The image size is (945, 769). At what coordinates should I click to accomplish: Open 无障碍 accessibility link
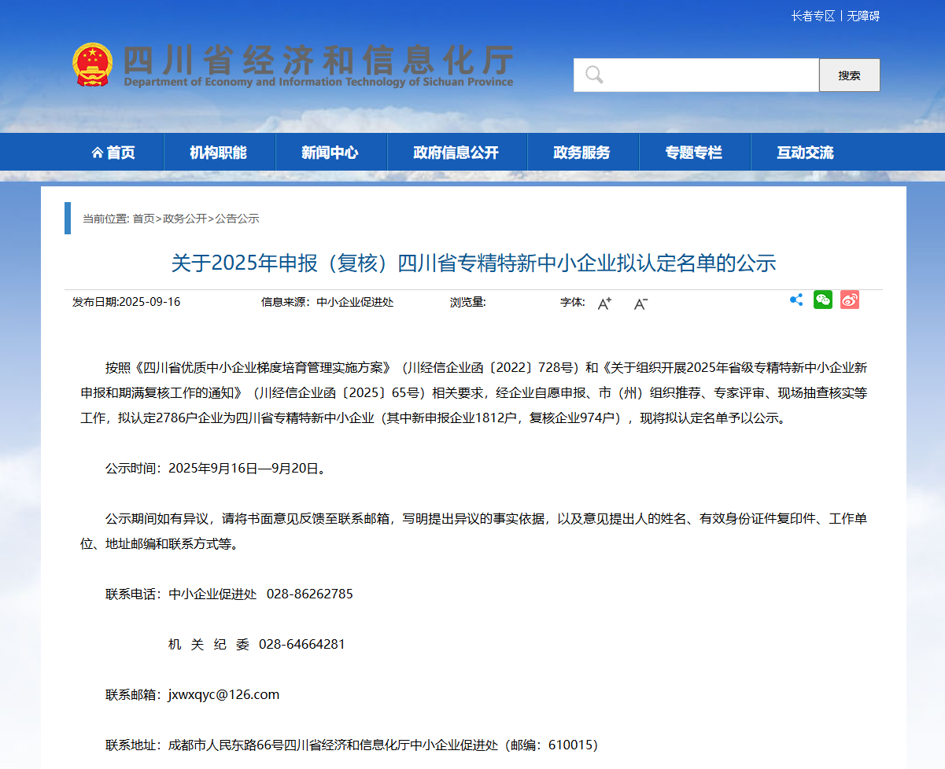(863, 16)
